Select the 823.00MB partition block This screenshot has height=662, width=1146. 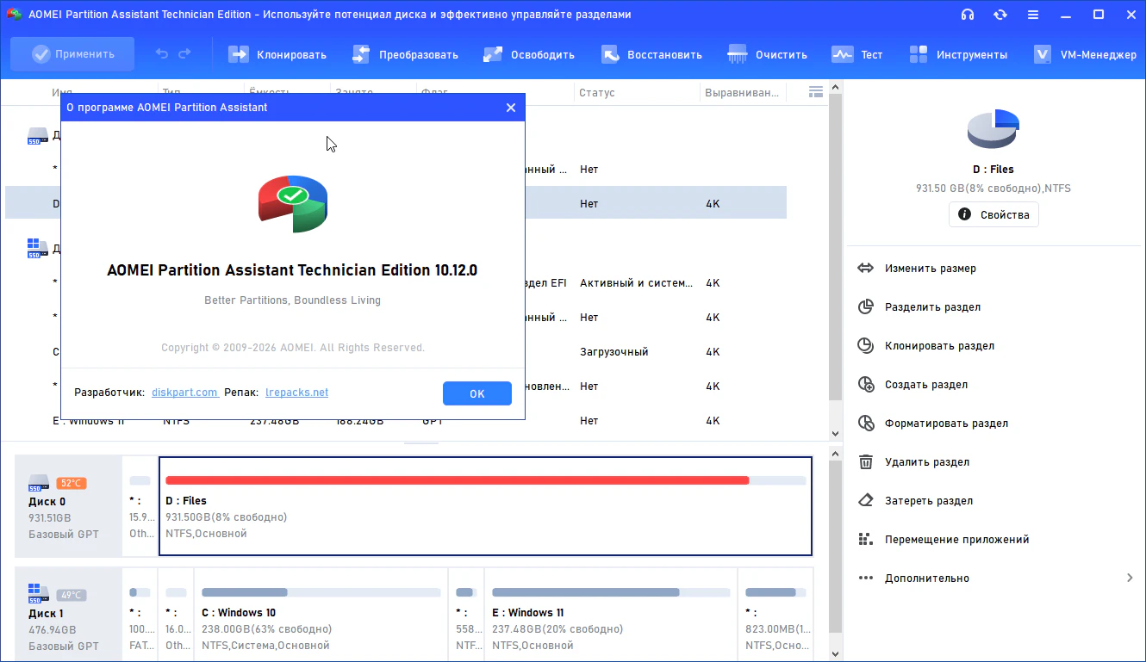776,615
